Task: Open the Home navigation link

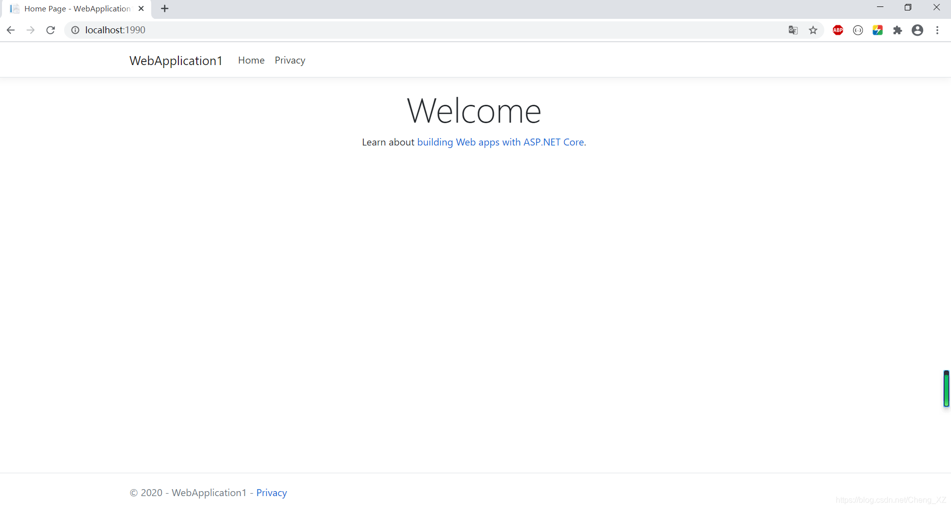Action: (251, 60)
